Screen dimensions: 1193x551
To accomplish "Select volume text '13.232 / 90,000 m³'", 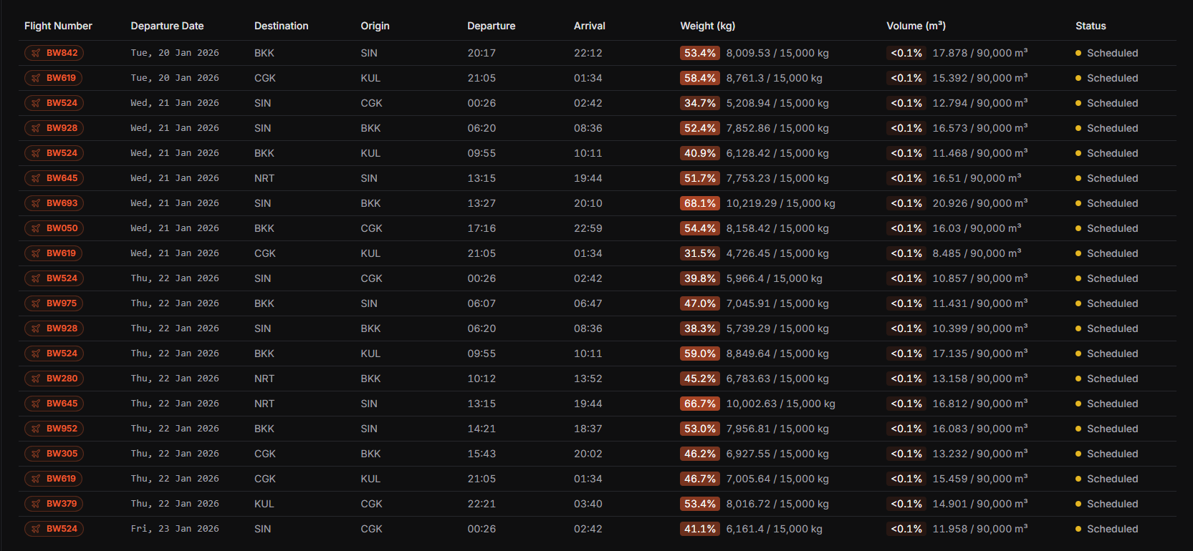I will (x=979, y=454).
